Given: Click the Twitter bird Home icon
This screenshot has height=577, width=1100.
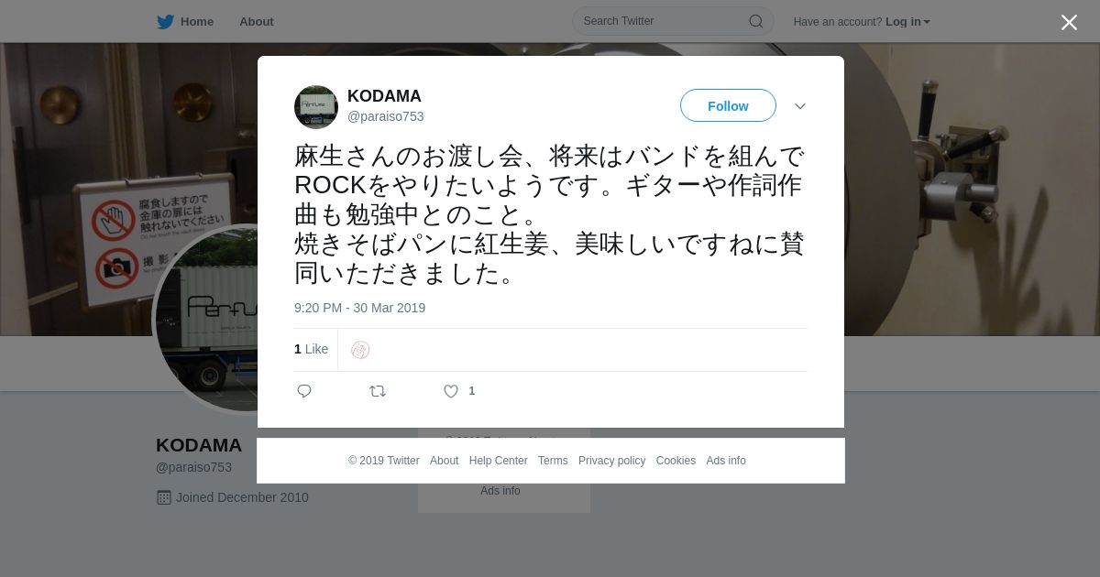Looking at the screenshot, I should pyautogui.click(x=165, y=22).
